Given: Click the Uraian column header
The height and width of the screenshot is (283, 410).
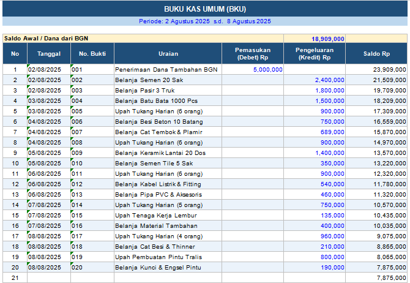Looking at the screenshot, I should (168, 54).
